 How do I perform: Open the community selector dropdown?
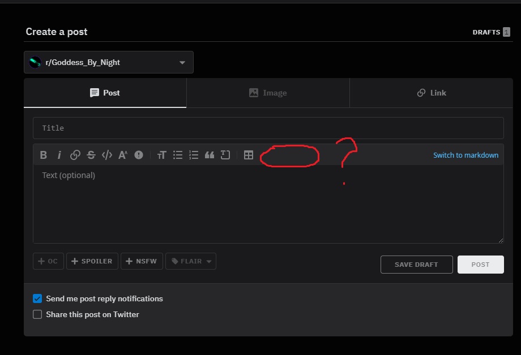109,62
